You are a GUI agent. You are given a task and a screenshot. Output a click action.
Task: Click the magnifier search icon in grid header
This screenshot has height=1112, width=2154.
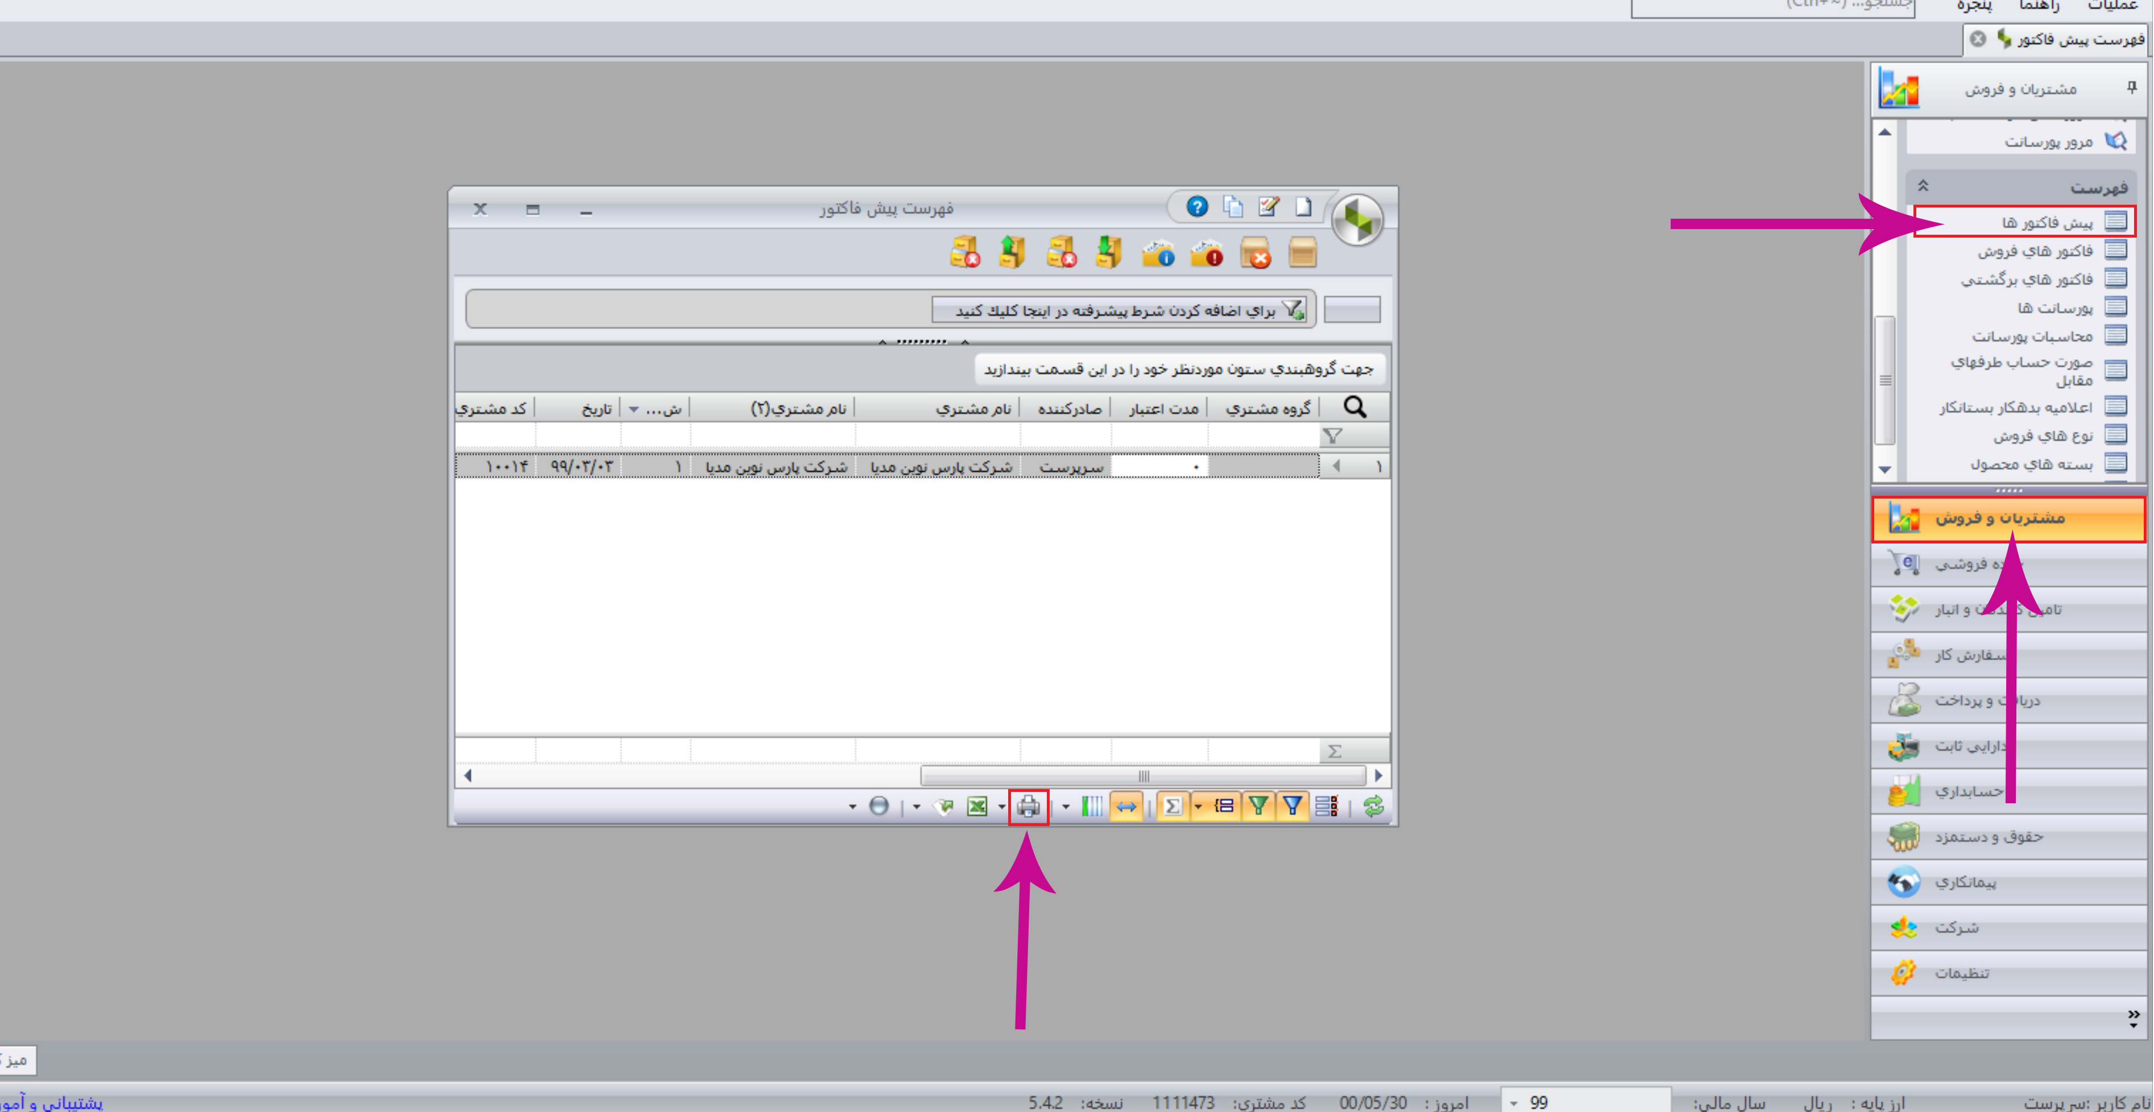[x=1354, y=407]
